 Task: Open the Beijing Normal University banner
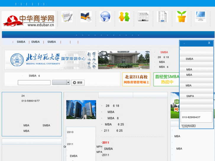tap(77, 60)
